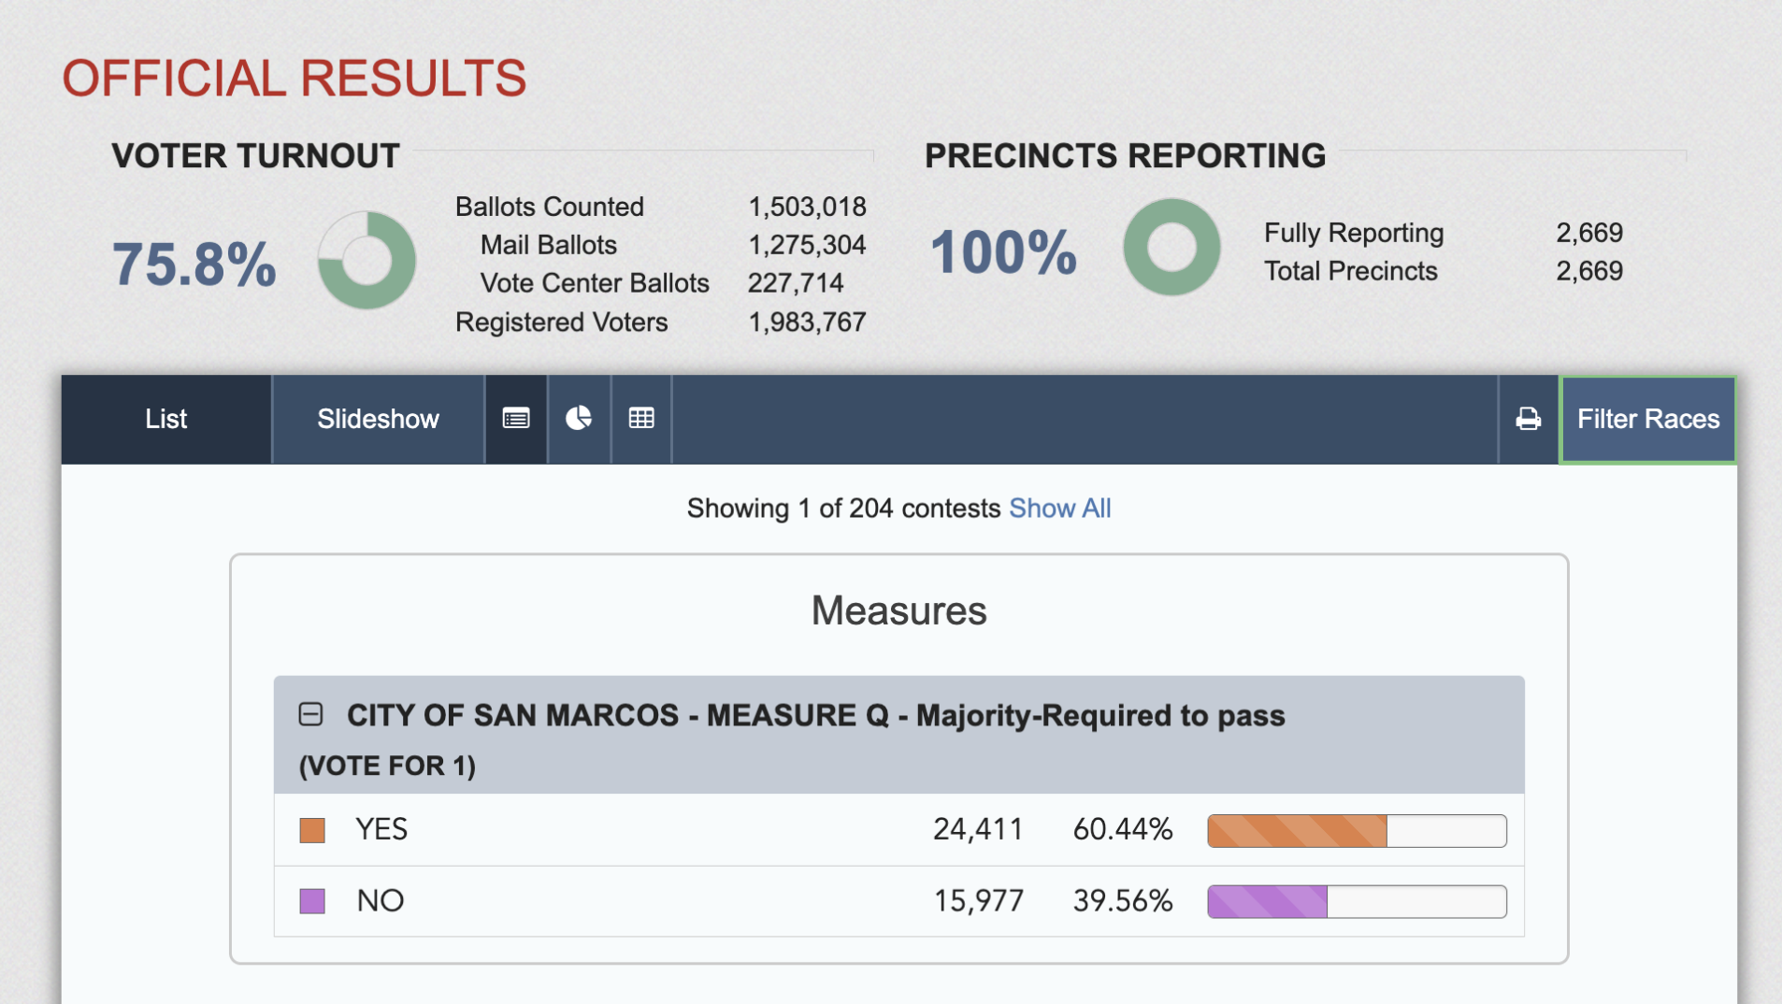Switch to pie chart view
The height and width of the screenshot is (1004, 1782).
[579, 419]
